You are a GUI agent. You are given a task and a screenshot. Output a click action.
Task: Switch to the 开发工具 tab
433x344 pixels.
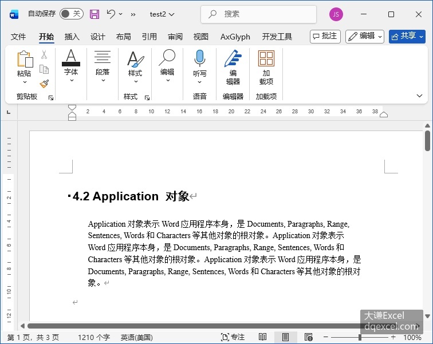click(x=277, y=37)
